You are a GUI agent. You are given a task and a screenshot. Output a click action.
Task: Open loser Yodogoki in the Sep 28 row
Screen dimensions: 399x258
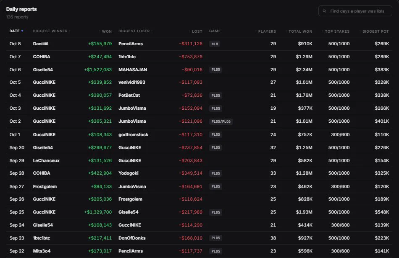(x=129, y=173)
